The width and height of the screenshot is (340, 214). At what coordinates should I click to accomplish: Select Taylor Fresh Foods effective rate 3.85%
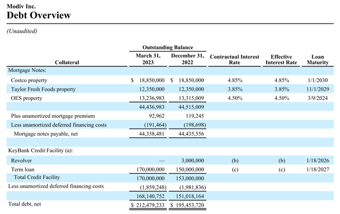click(282, 89)
